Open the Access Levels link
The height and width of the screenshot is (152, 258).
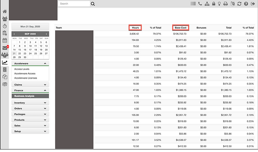pyautogui.click(x=21, y=69)
